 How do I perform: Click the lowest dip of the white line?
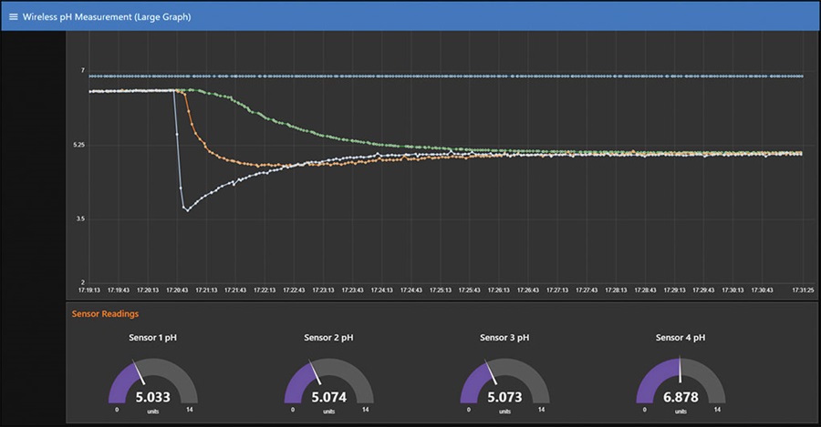point(187,210)
